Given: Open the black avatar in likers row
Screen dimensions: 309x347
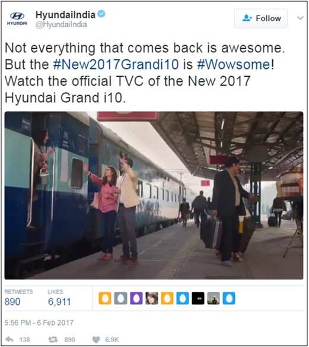Looking at the screenshot, I should 198,298.
